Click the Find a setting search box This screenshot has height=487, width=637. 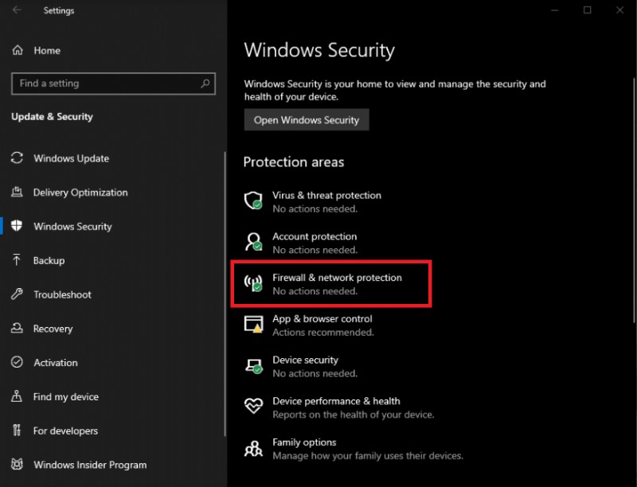(x=113, y=84)
